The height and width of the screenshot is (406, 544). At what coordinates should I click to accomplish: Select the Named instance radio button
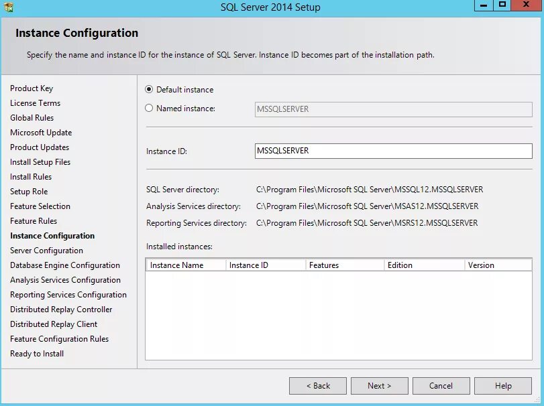click(149, 108)
